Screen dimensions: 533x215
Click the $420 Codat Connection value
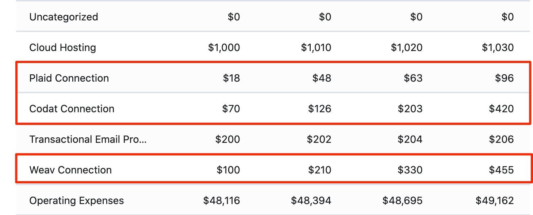point(501,109)
